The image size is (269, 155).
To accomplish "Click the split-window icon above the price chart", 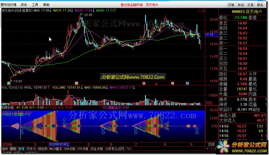I will click(203, 11).
